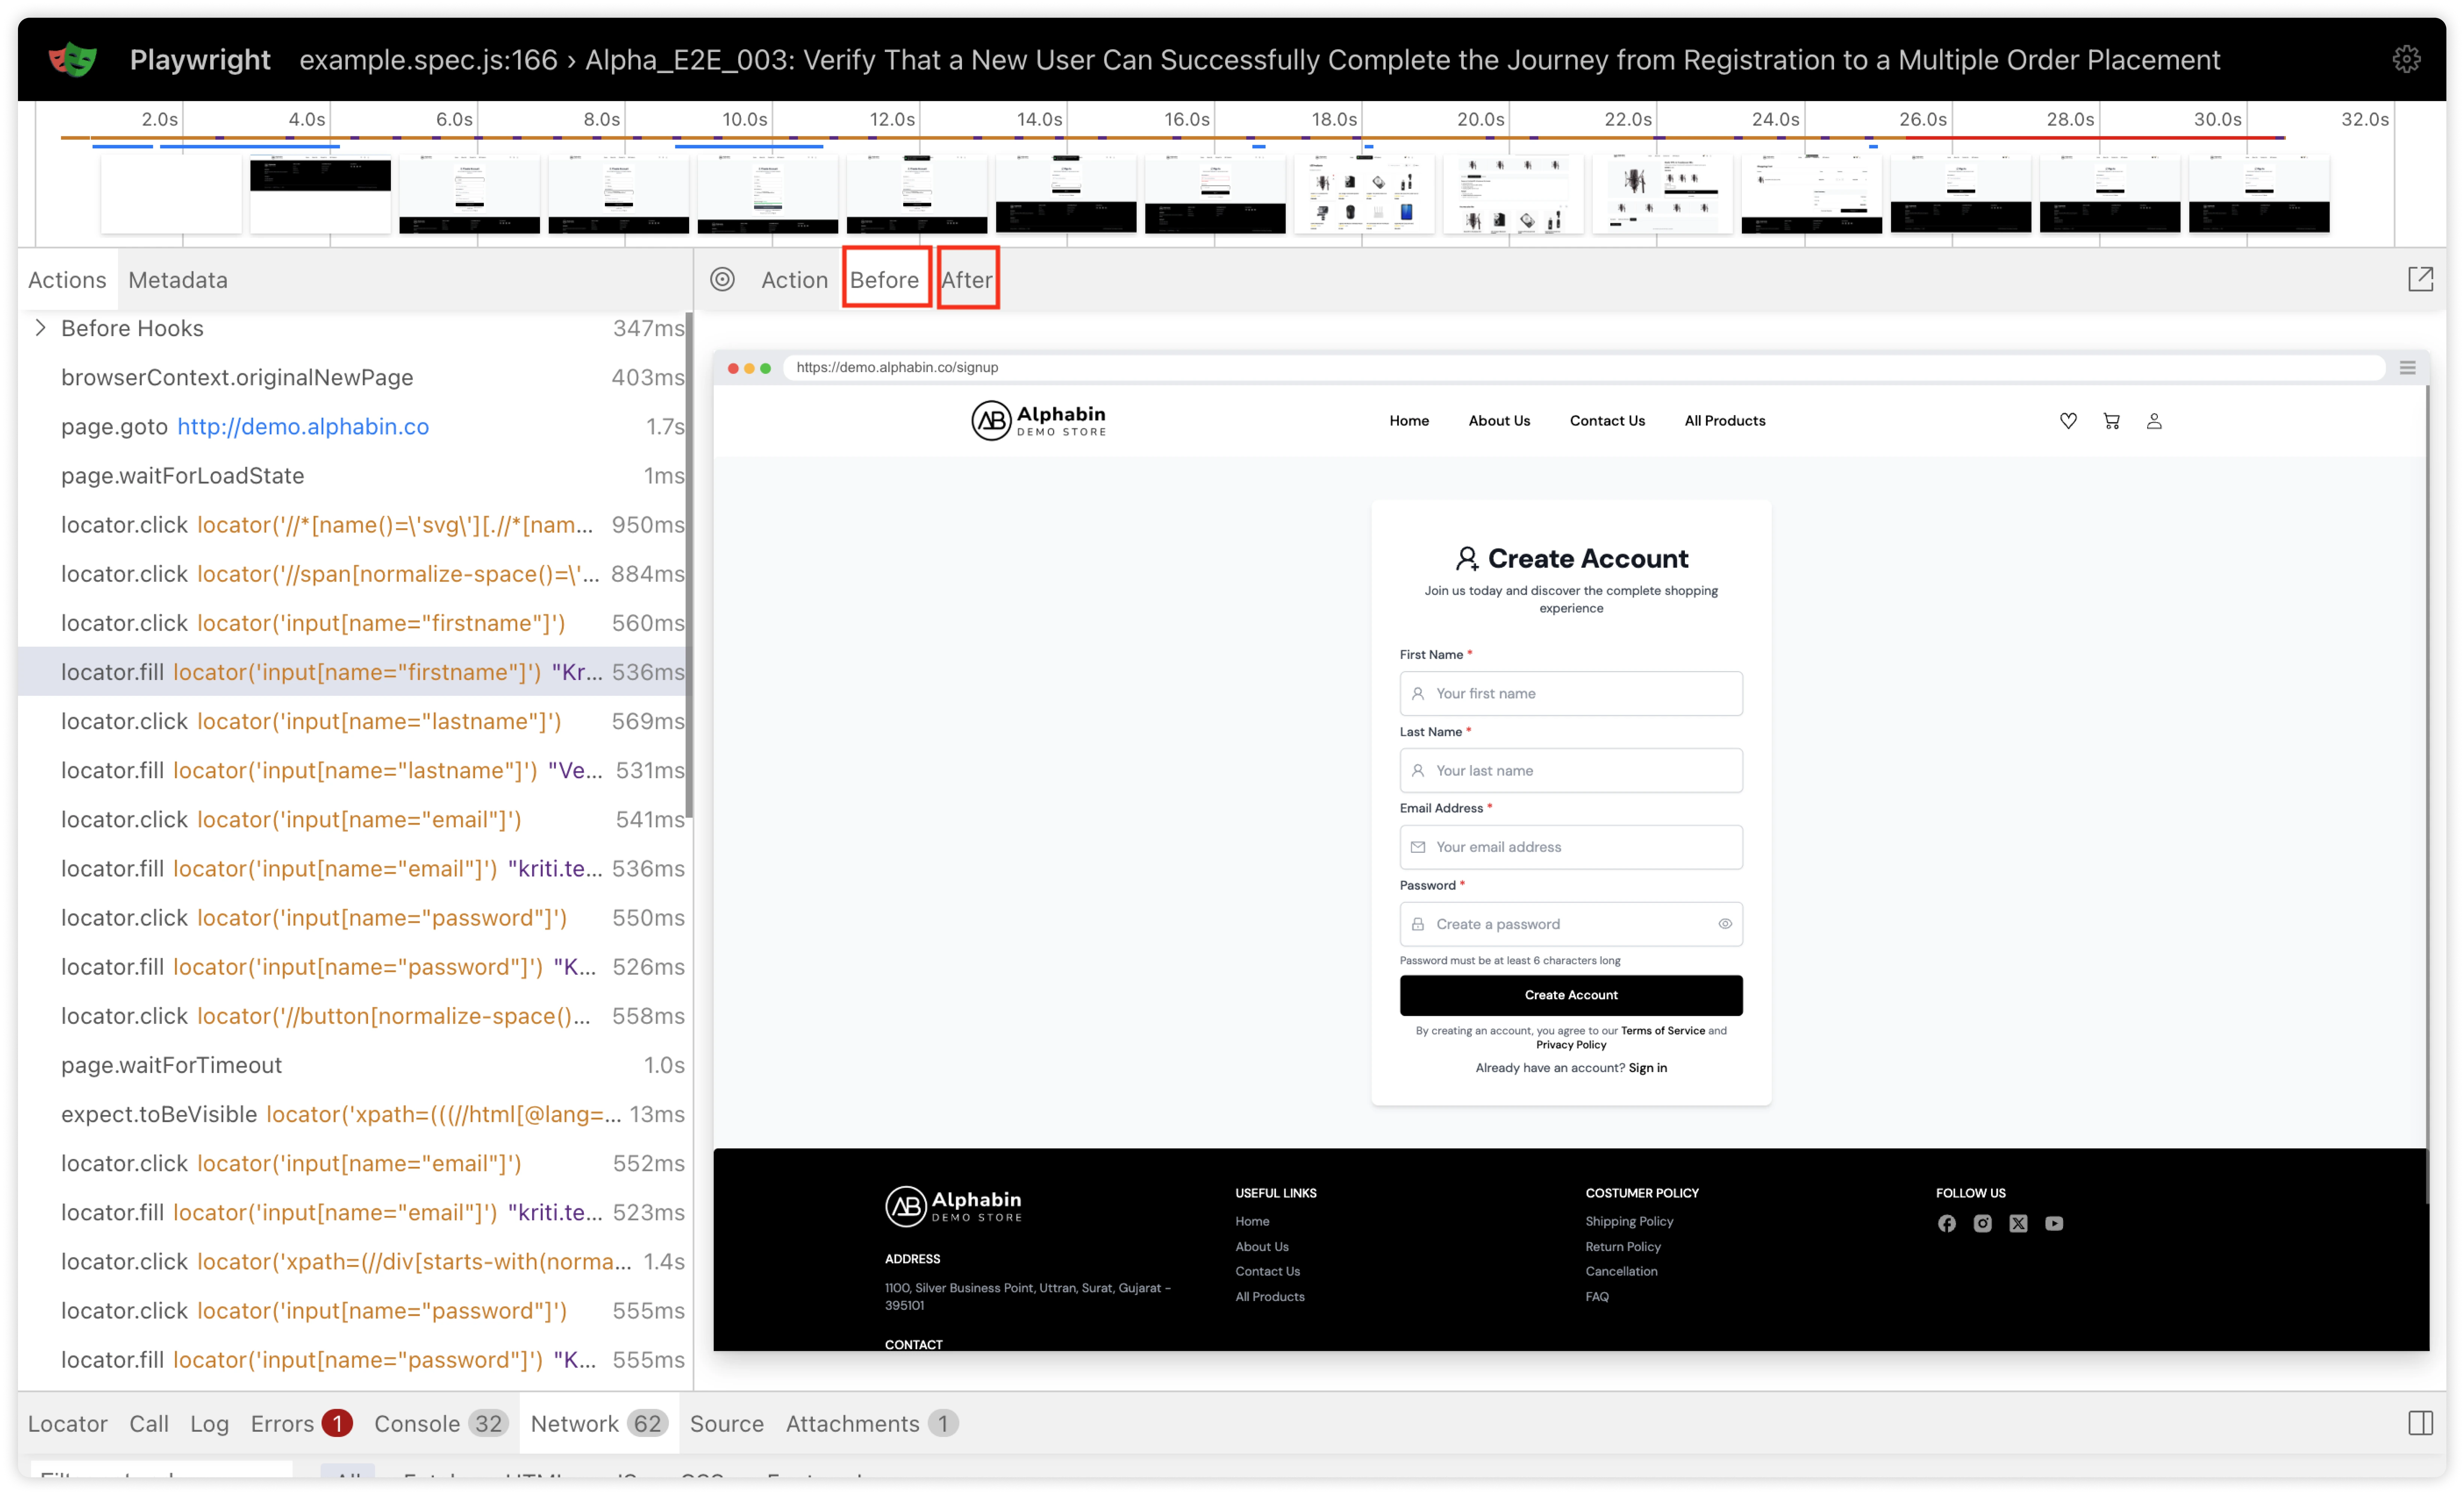Image resolution: width=2464 pixels, height=1495 pixels.
Task: Click the shopping cart icon in the store header
Action: tap(2111, 421)
